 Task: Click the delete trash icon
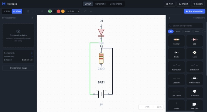tap(28, 11)
